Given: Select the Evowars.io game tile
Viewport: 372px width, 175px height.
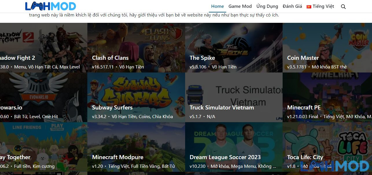Looking at the screenshot, I should [x=43, y=97].
